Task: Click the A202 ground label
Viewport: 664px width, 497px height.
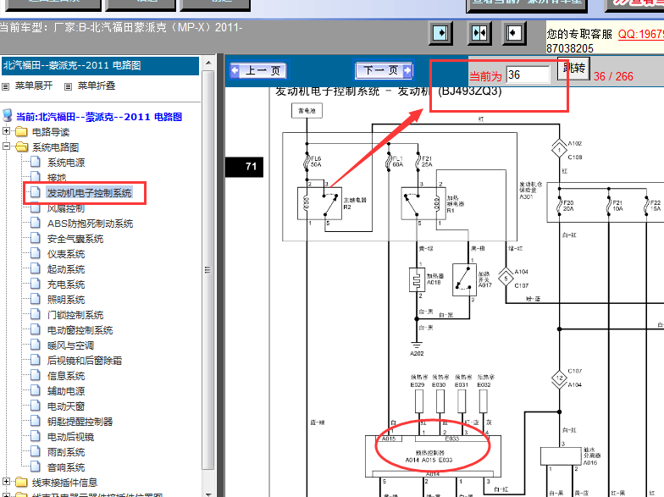Action: tap(417, 354)
